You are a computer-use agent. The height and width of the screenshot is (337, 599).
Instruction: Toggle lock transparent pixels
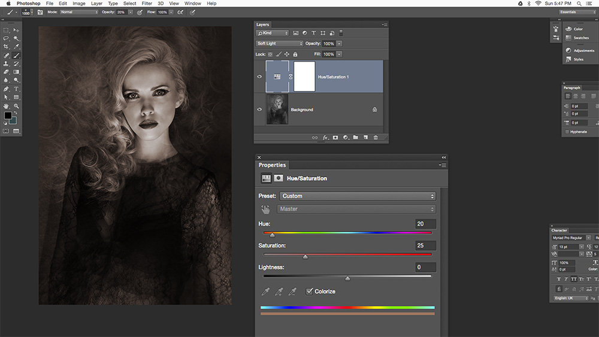click(x=271, y=54)
